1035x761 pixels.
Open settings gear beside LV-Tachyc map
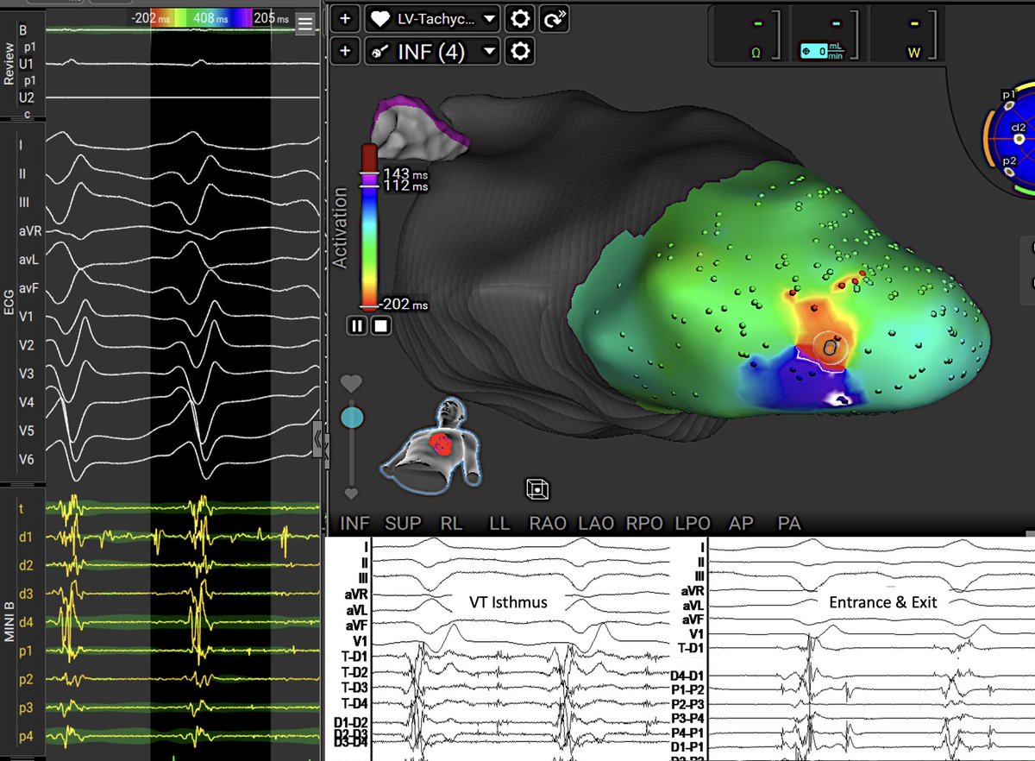pos(521,19)
